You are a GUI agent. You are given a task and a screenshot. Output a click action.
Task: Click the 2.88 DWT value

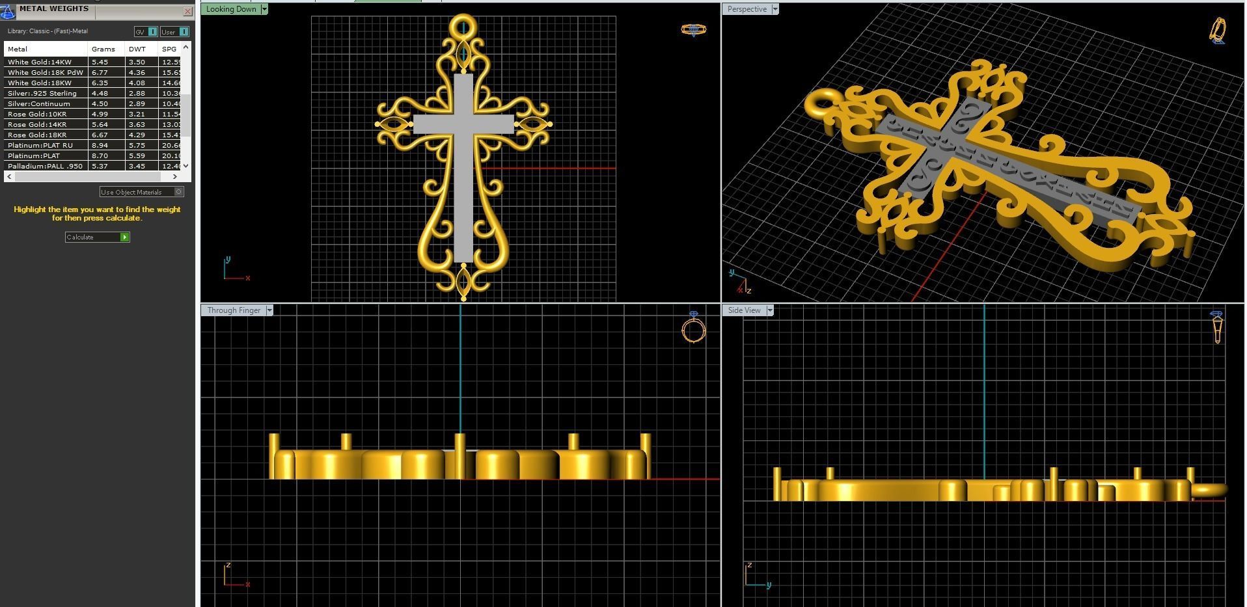137,93
